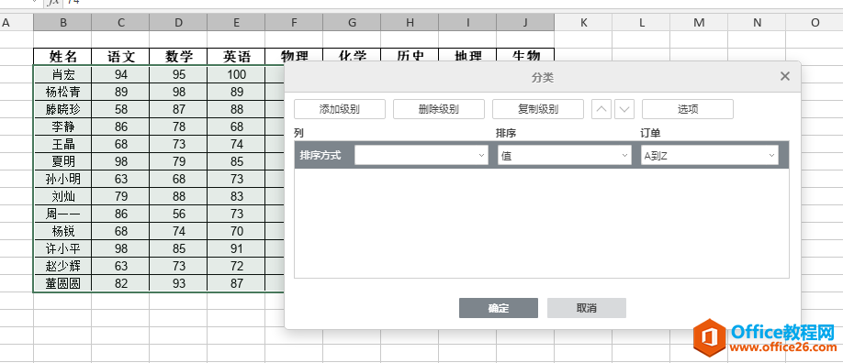Confirm with the 确定 button
The height and width of the screenshot is (363, 843).
click(x=499, y=308)
